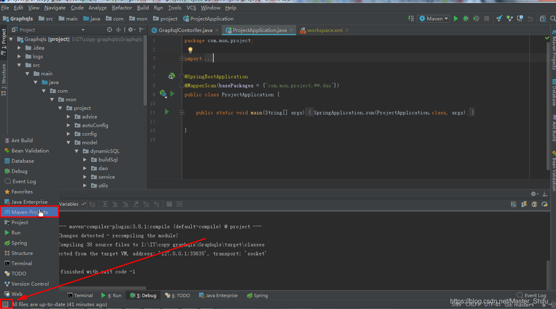
Task: Click Commit changes VCS icon
Action: click(510, 18)
